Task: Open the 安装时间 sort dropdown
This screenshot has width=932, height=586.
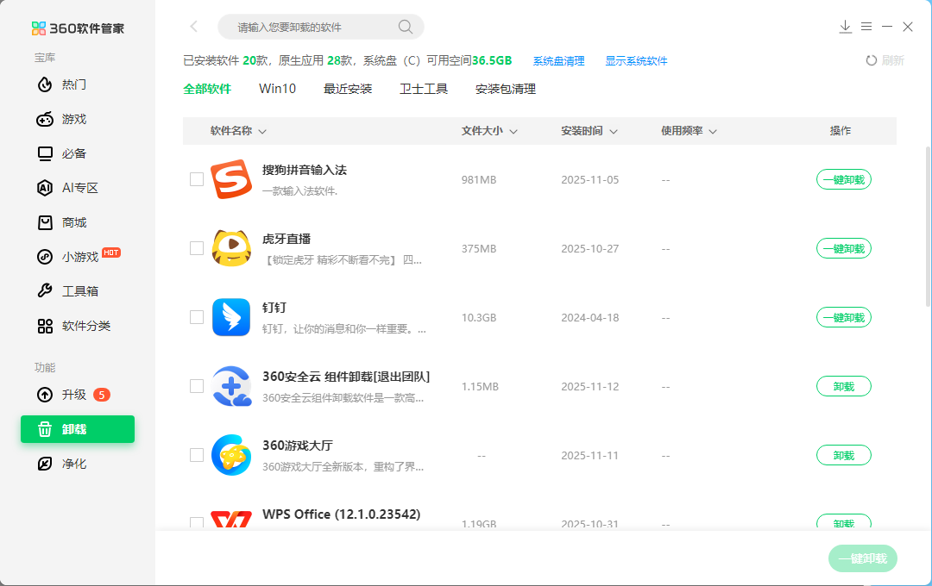Action: (x=614, y=131)
